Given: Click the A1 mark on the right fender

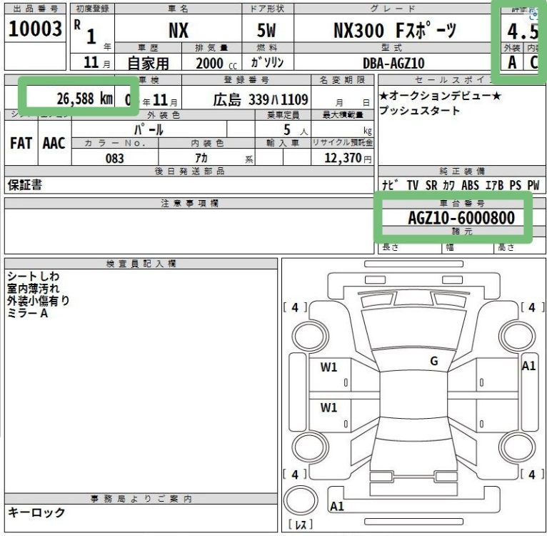Looking at the screenshot, I should 528,366.
